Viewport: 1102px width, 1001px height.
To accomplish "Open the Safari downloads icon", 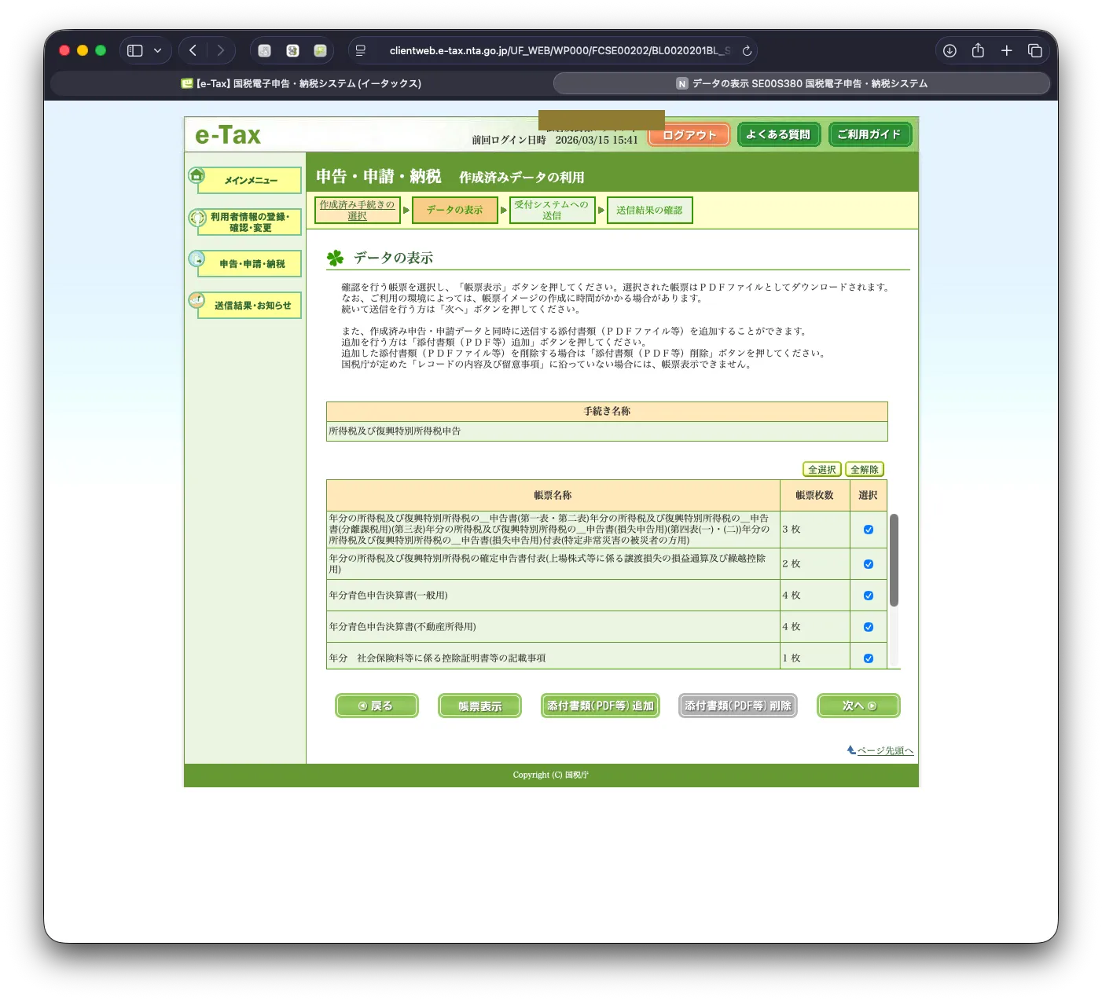I will tap(950, 50).
